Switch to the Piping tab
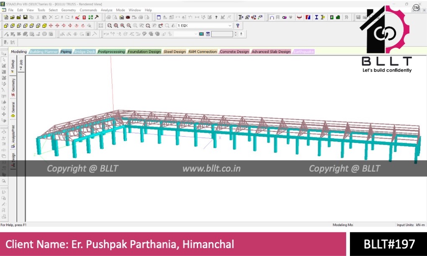427x256 pixels. click(66, 52)
